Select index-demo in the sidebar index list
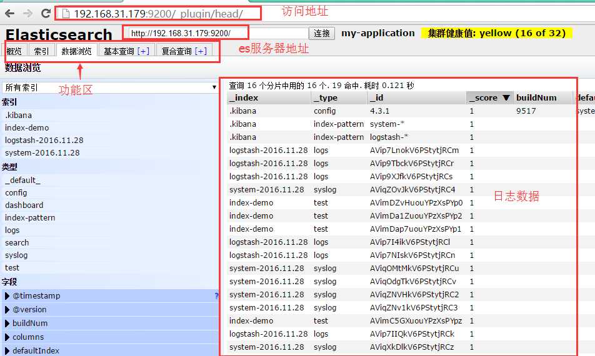 pos(27,128)
